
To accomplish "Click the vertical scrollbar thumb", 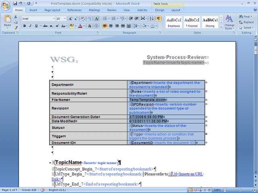I will pyautogui.click(x=256, y=50).
